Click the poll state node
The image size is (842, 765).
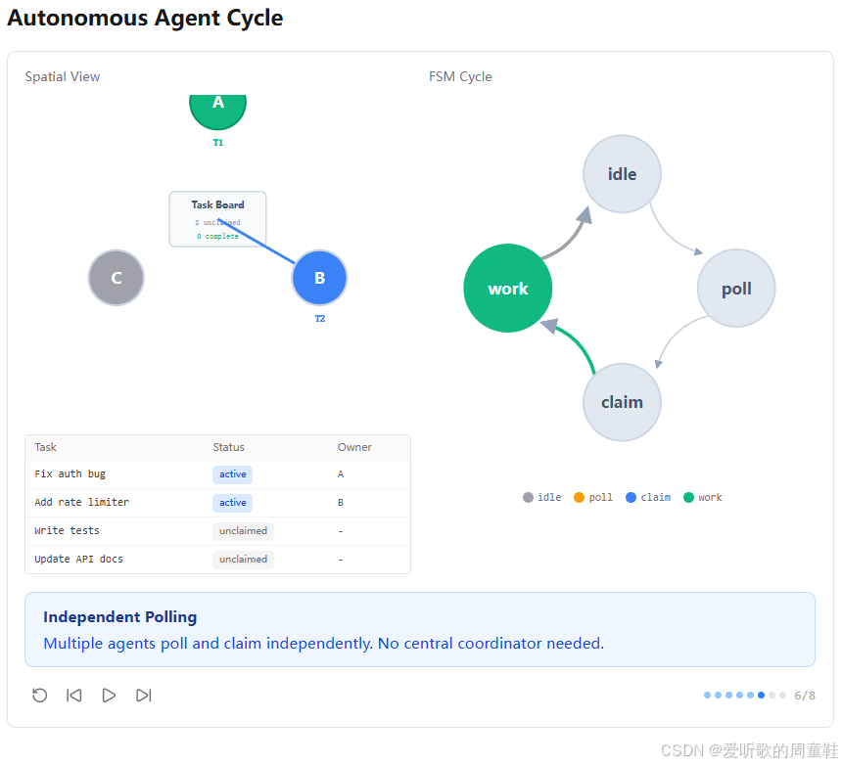tap(736, 288)
